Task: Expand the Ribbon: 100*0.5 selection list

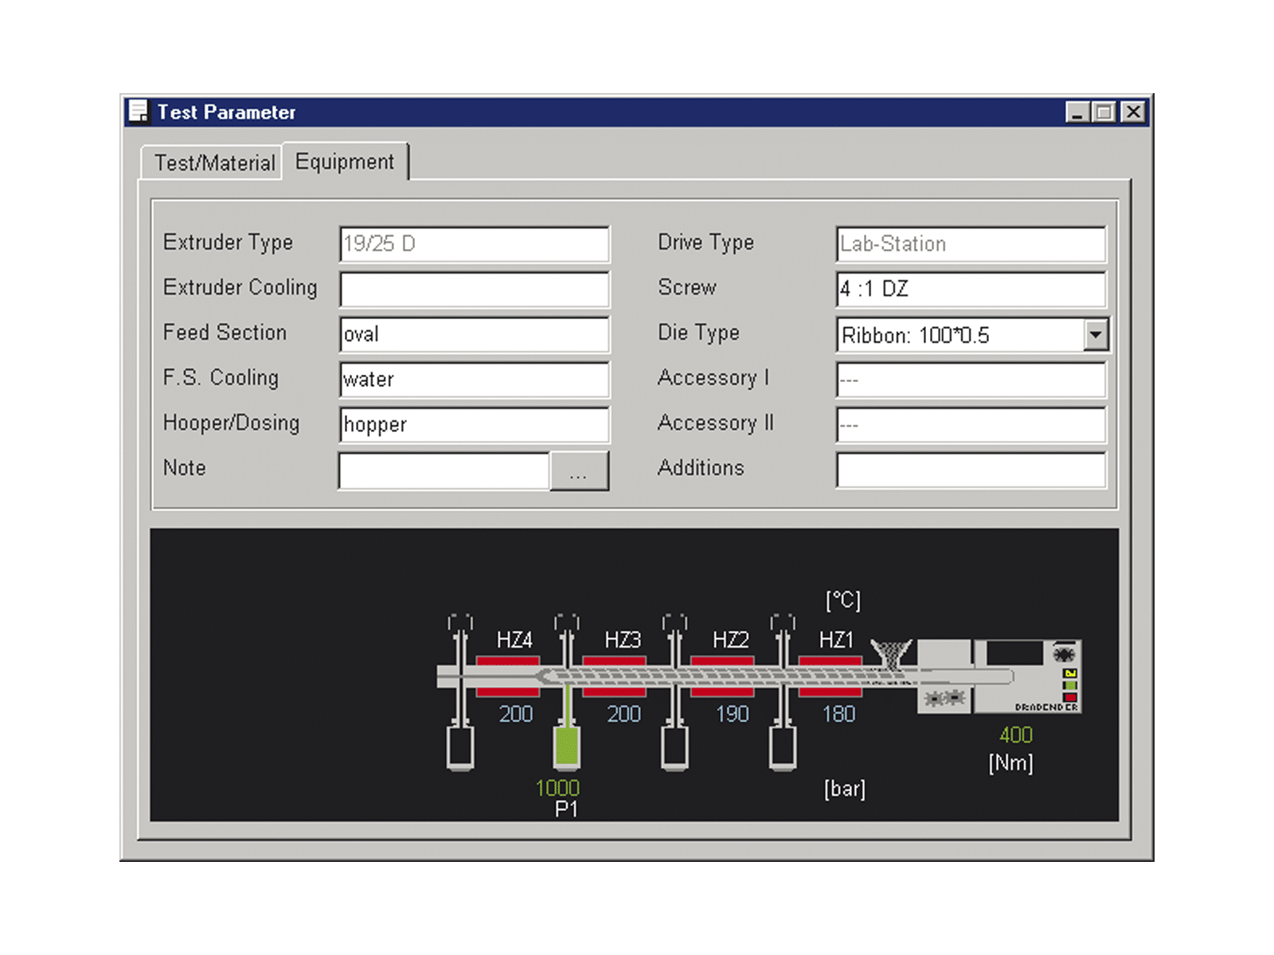Action: click(1096, 334)
